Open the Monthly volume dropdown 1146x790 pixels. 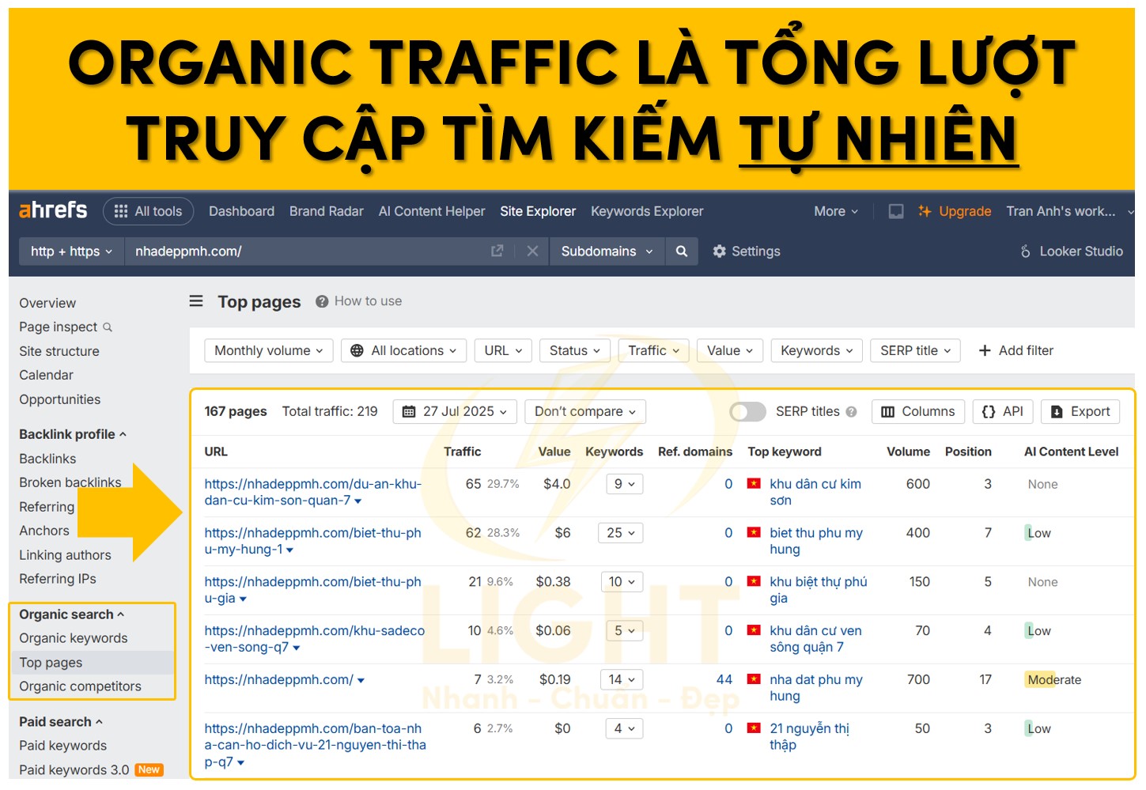[x=269, y=350]
